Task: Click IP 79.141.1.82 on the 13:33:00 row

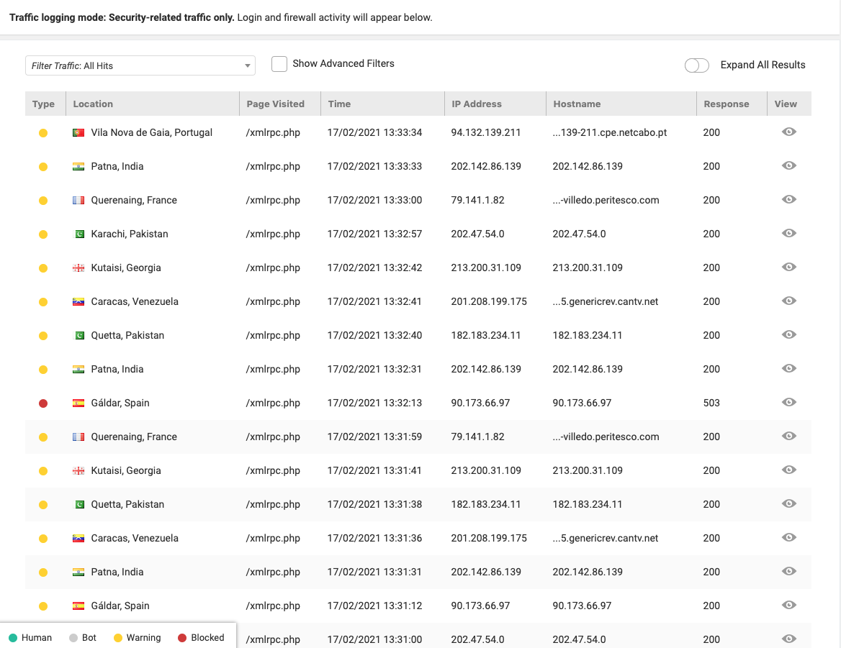Action: 478,200
